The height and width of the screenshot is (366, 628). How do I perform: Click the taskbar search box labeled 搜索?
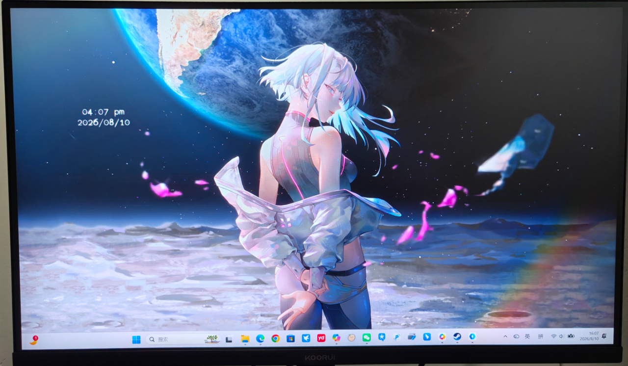point(184,339)
